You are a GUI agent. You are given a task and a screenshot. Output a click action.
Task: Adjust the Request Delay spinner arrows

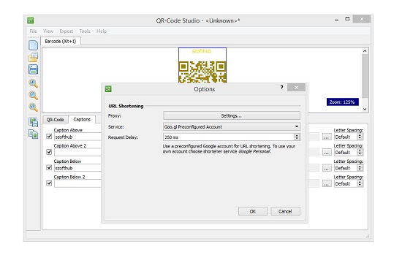[297, 137]
